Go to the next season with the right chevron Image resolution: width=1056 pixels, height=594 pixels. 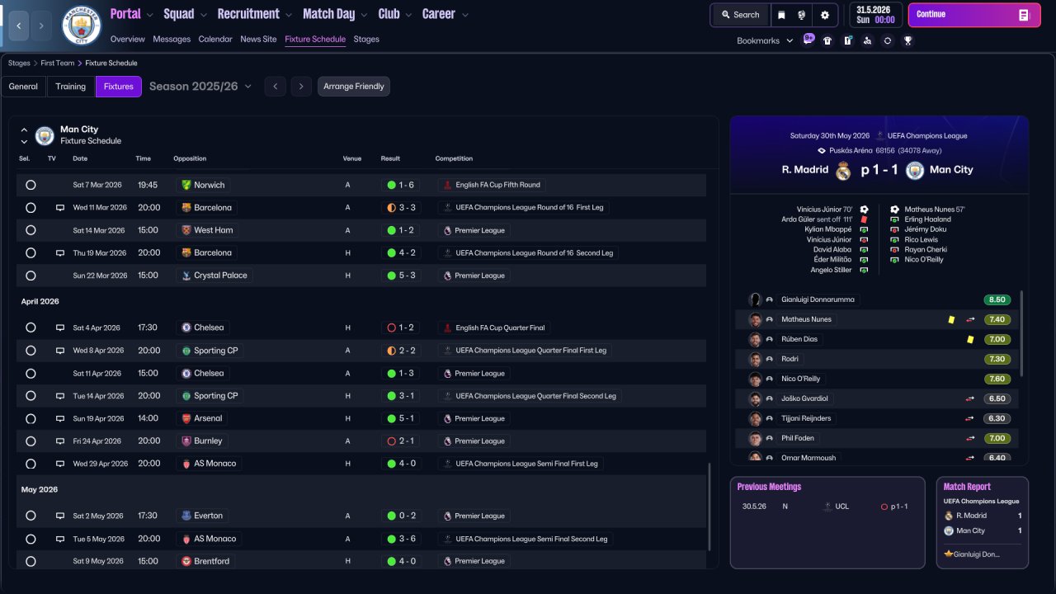point(301,87)
